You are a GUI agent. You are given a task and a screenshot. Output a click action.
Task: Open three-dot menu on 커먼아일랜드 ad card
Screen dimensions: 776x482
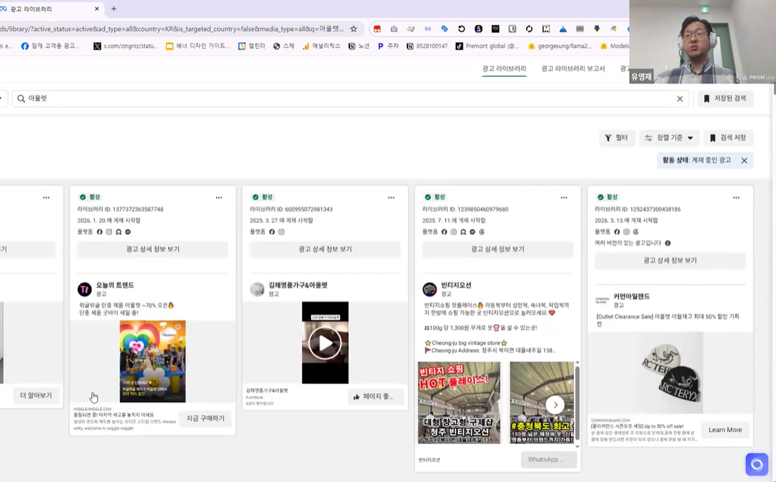(736, 197)
